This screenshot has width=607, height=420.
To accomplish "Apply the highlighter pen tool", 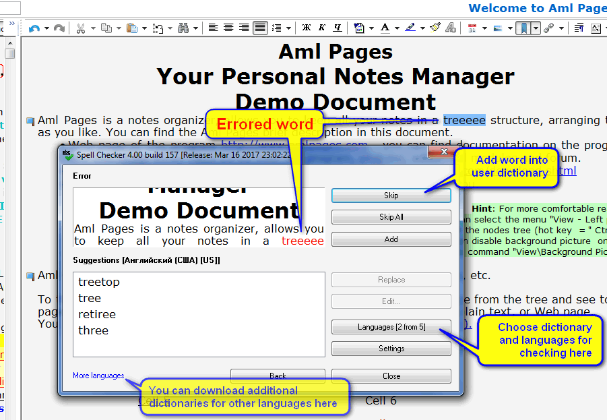I will click(410, 28).
